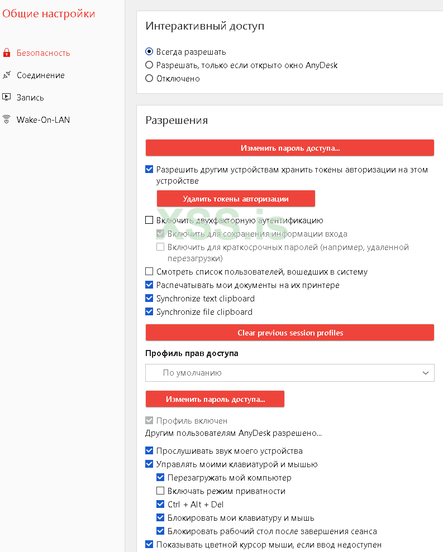Toggle 'Ctrl + Alt + Del' permission checkbox
This screenshot has width=443, height=552.
[160, 505]
